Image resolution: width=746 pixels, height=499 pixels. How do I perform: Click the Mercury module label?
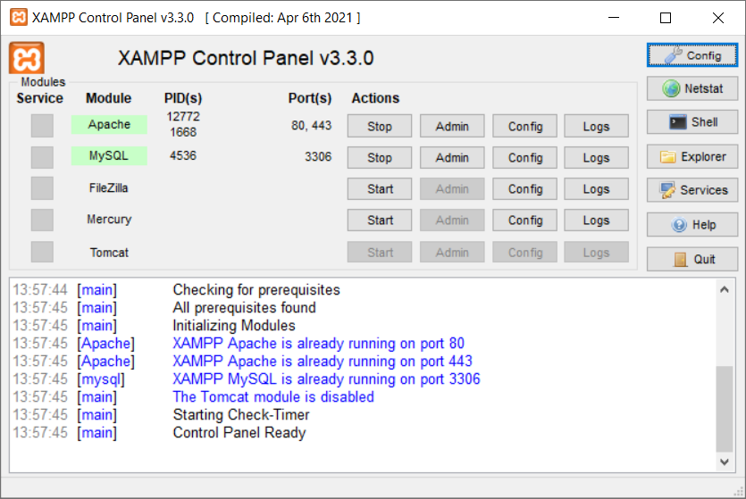point(109,219)
